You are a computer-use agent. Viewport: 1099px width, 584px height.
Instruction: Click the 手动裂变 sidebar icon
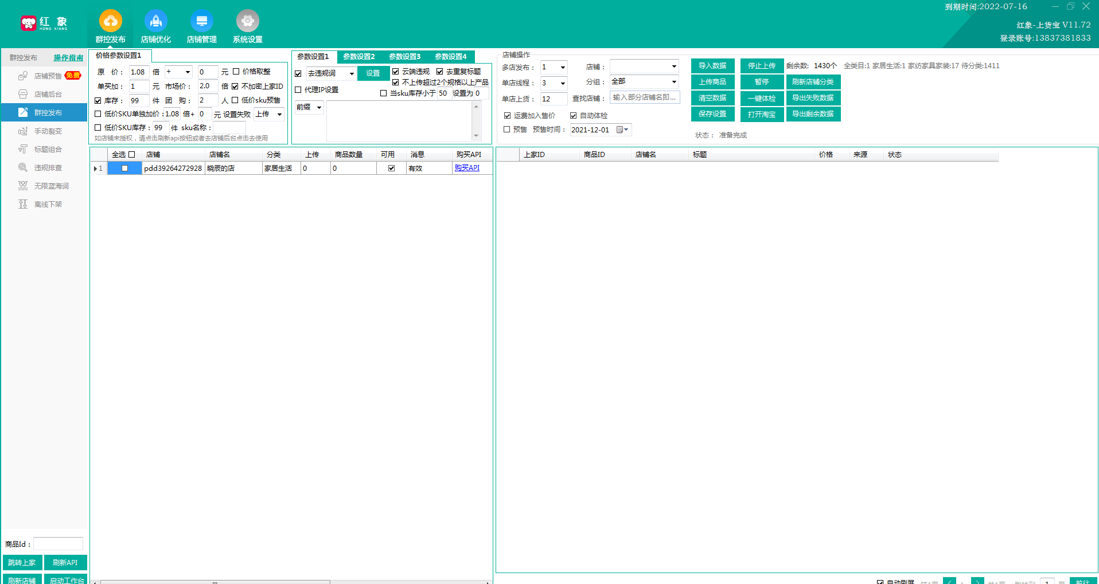pos(23,131)
